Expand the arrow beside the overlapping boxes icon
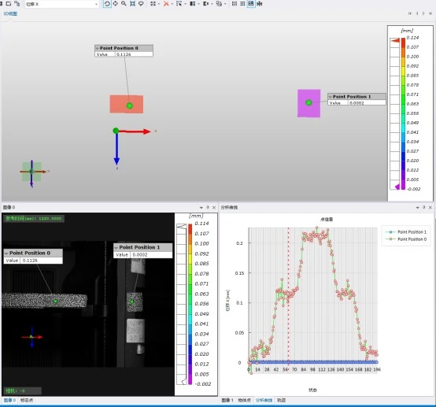The height and width of the screenshot is (407, 436). (225, 4)
